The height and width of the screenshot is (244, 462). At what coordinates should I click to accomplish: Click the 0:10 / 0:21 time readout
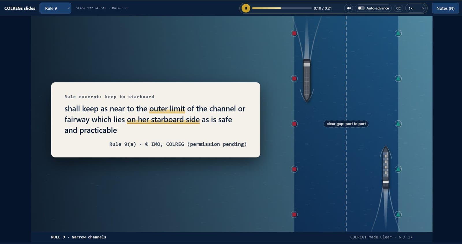click(x=323, y=8)
